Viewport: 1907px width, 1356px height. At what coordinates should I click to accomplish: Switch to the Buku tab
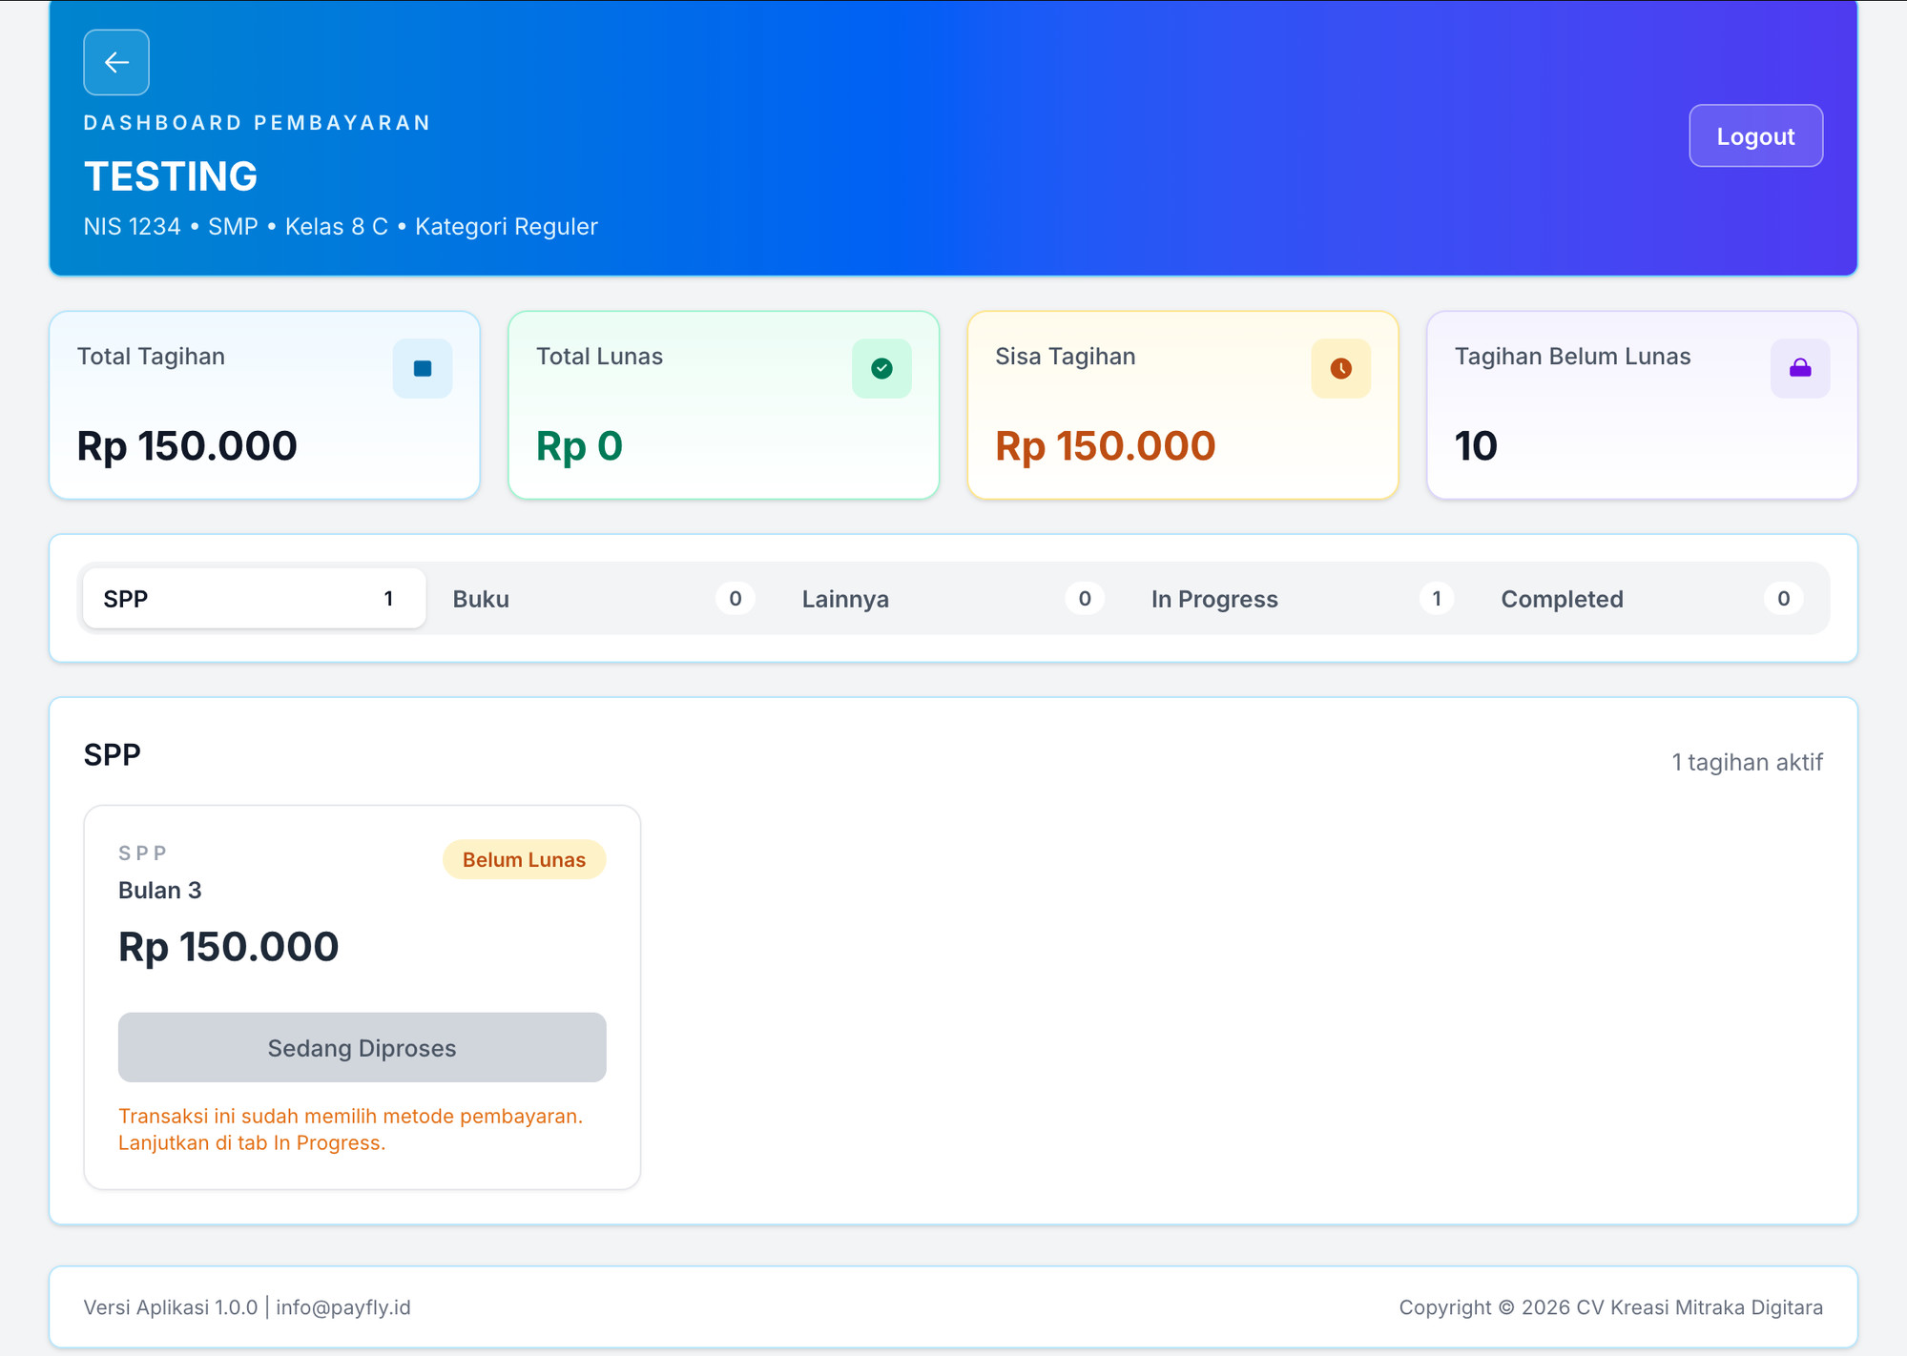[x=603, y=599]
